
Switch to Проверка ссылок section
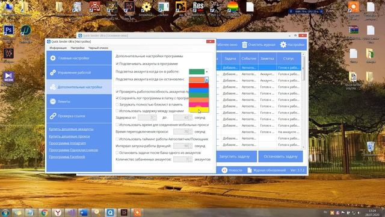pyautogui.click(x=79, y=116)
